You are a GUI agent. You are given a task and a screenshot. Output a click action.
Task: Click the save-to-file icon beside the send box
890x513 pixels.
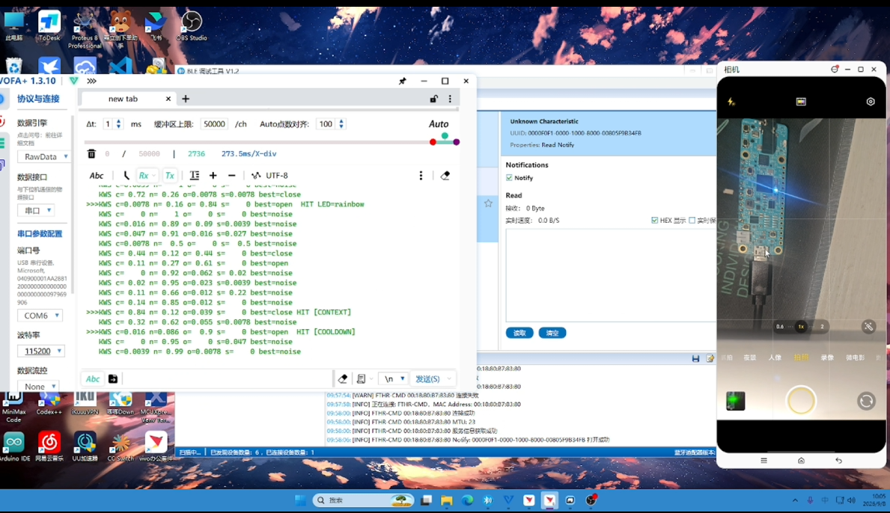pos(113,378)
